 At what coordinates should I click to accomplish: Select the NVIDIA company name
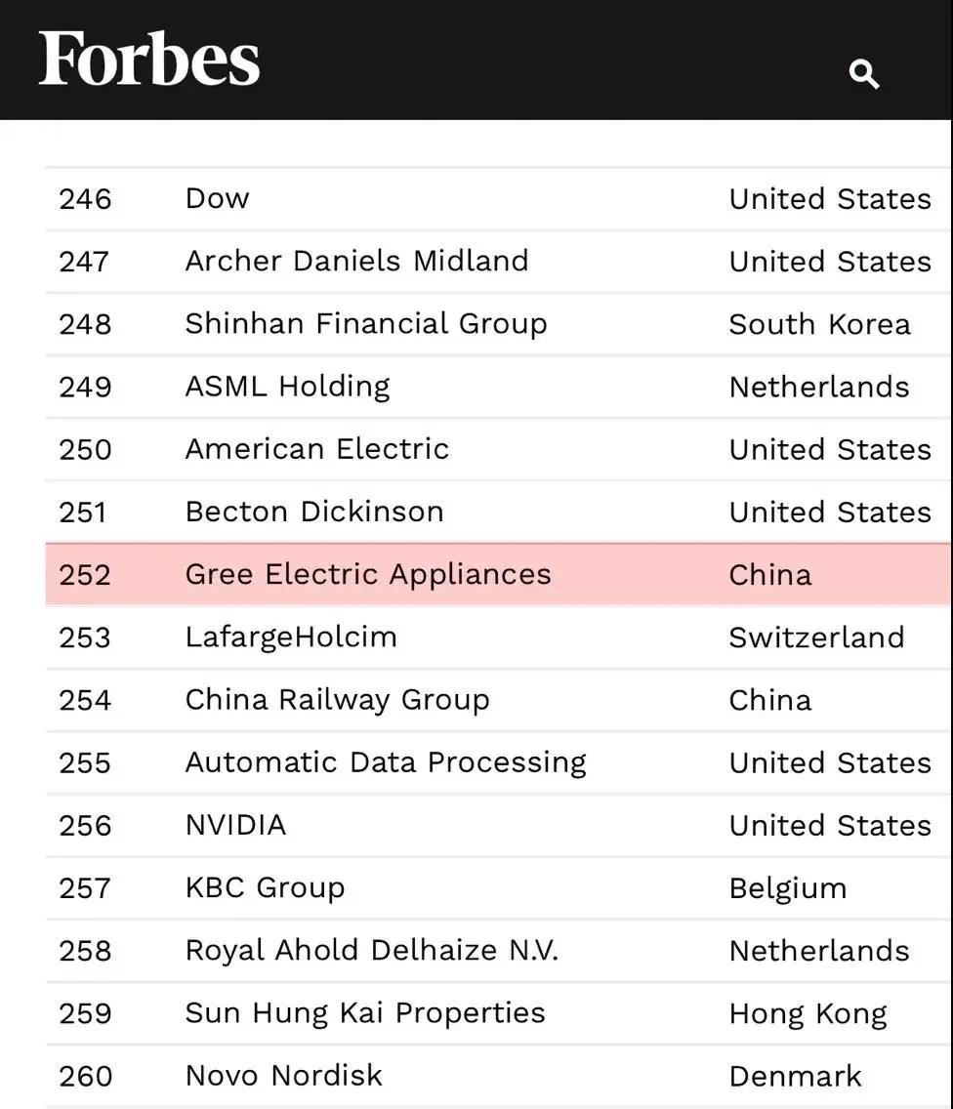click(235, 825)
